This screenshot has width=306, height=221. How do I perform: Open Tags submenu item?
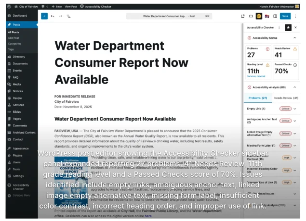point(11,49)
